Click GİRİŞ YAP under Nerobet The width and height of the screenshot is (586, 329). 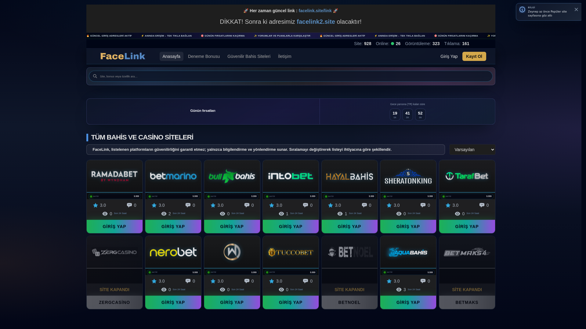click(x=173, y=302)
